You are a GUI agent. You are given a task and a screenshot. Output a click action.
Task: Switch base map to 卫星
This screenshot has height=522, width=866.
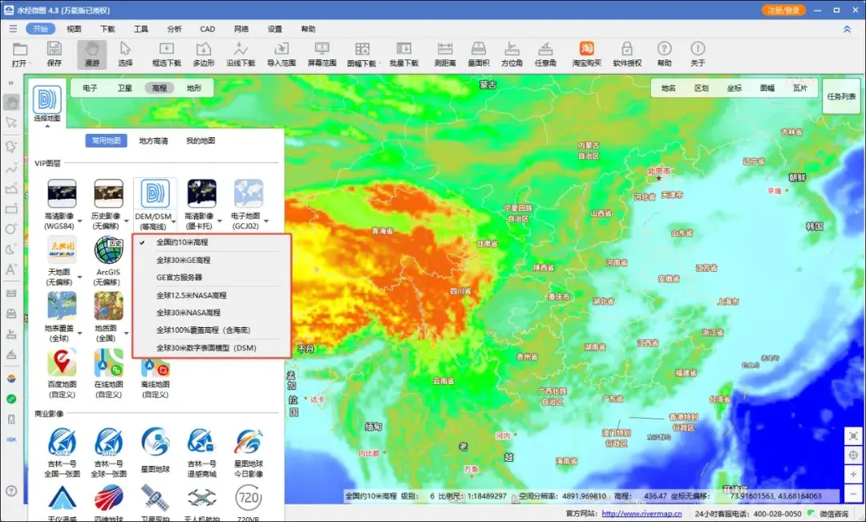coord(125,88)
